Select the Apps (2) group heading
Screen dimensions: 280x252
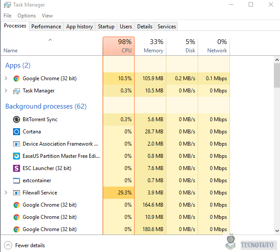[18, 65]
